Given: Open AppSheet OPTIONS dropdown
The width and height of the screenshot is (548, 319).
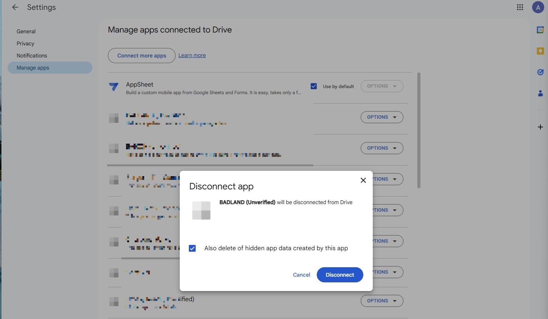Looking at the screenshot, I should [382, 86].
